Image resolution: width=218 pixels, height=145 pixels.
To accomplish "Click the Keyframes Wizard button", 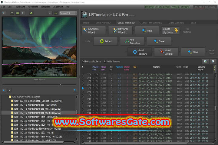I will point(94,31).
